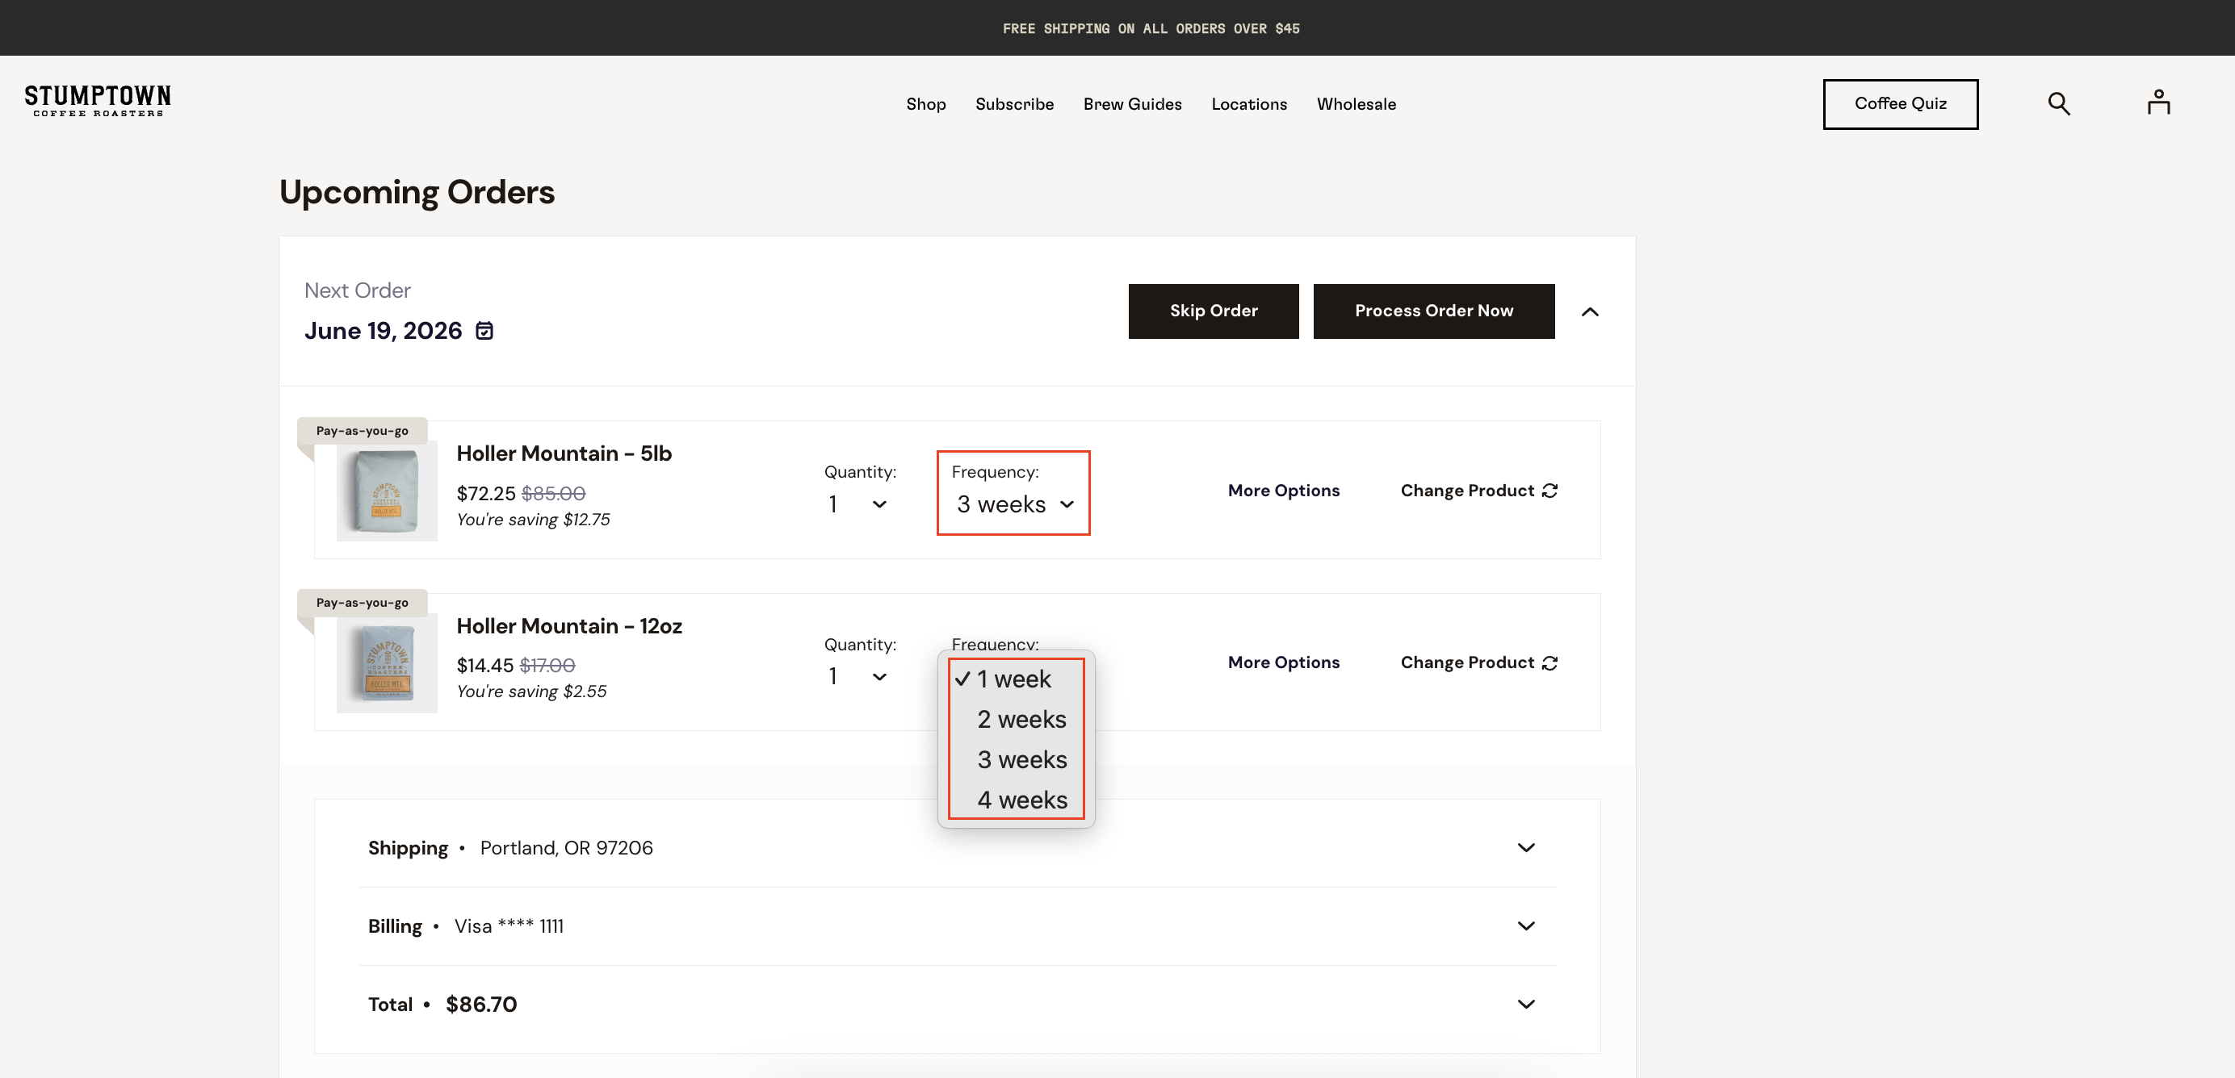The width and height of the screenshot is (2235, 1078).
Task: Open Quantity dropdown for Holler Mountain 12oz
Action: [858, 676]
